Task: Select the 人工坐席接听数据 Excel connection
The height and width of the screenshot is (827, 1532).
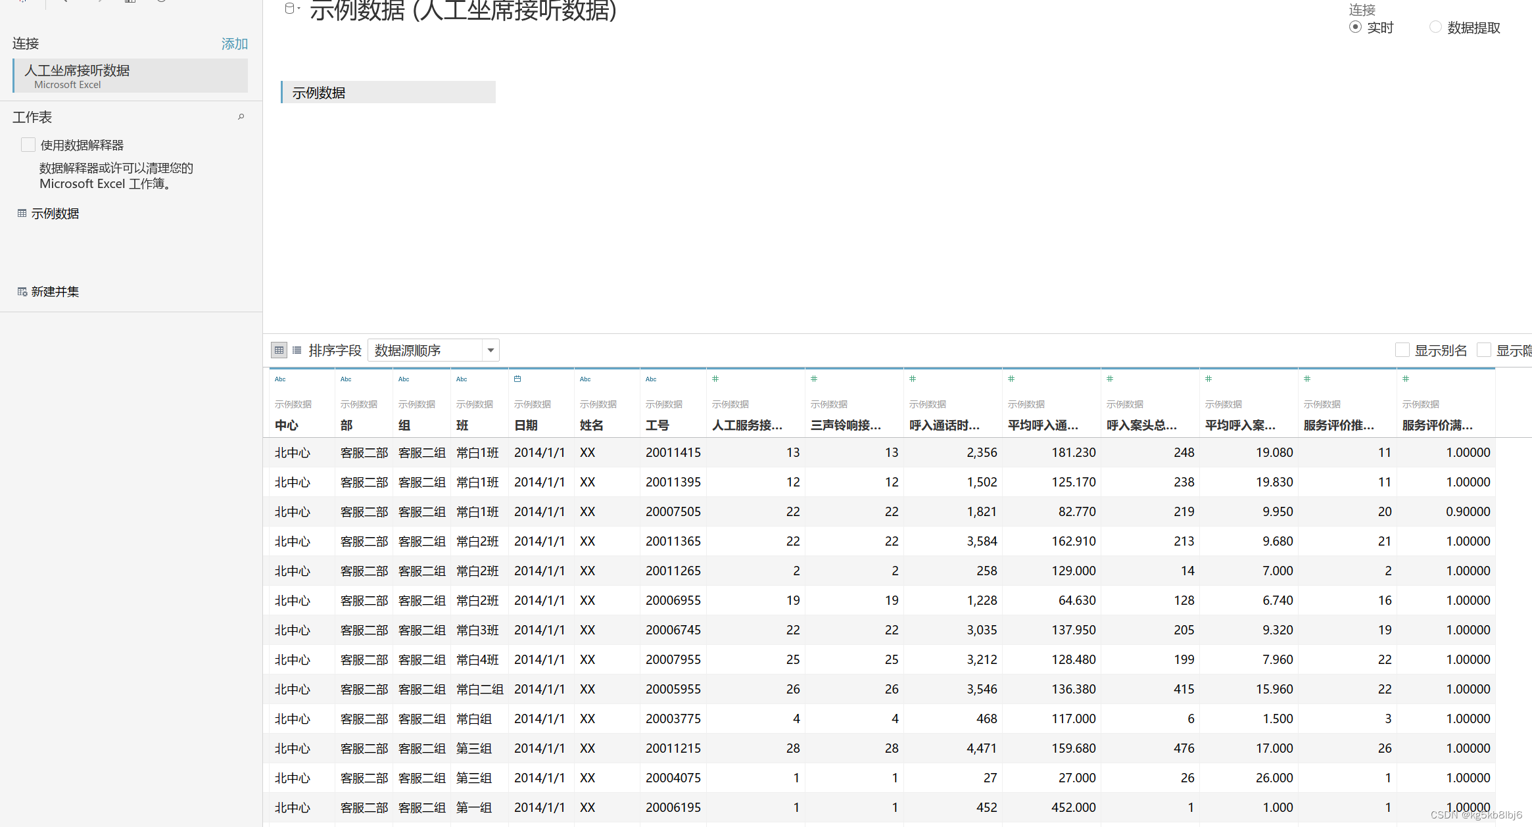Action: tap(130, 76)
